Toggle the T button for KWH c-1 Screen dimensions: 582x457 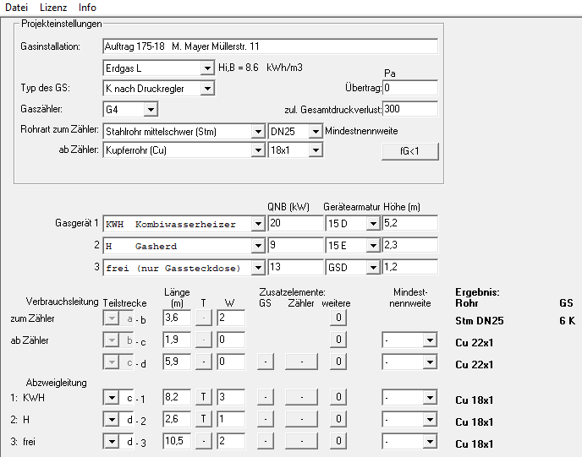coord(203,397)
